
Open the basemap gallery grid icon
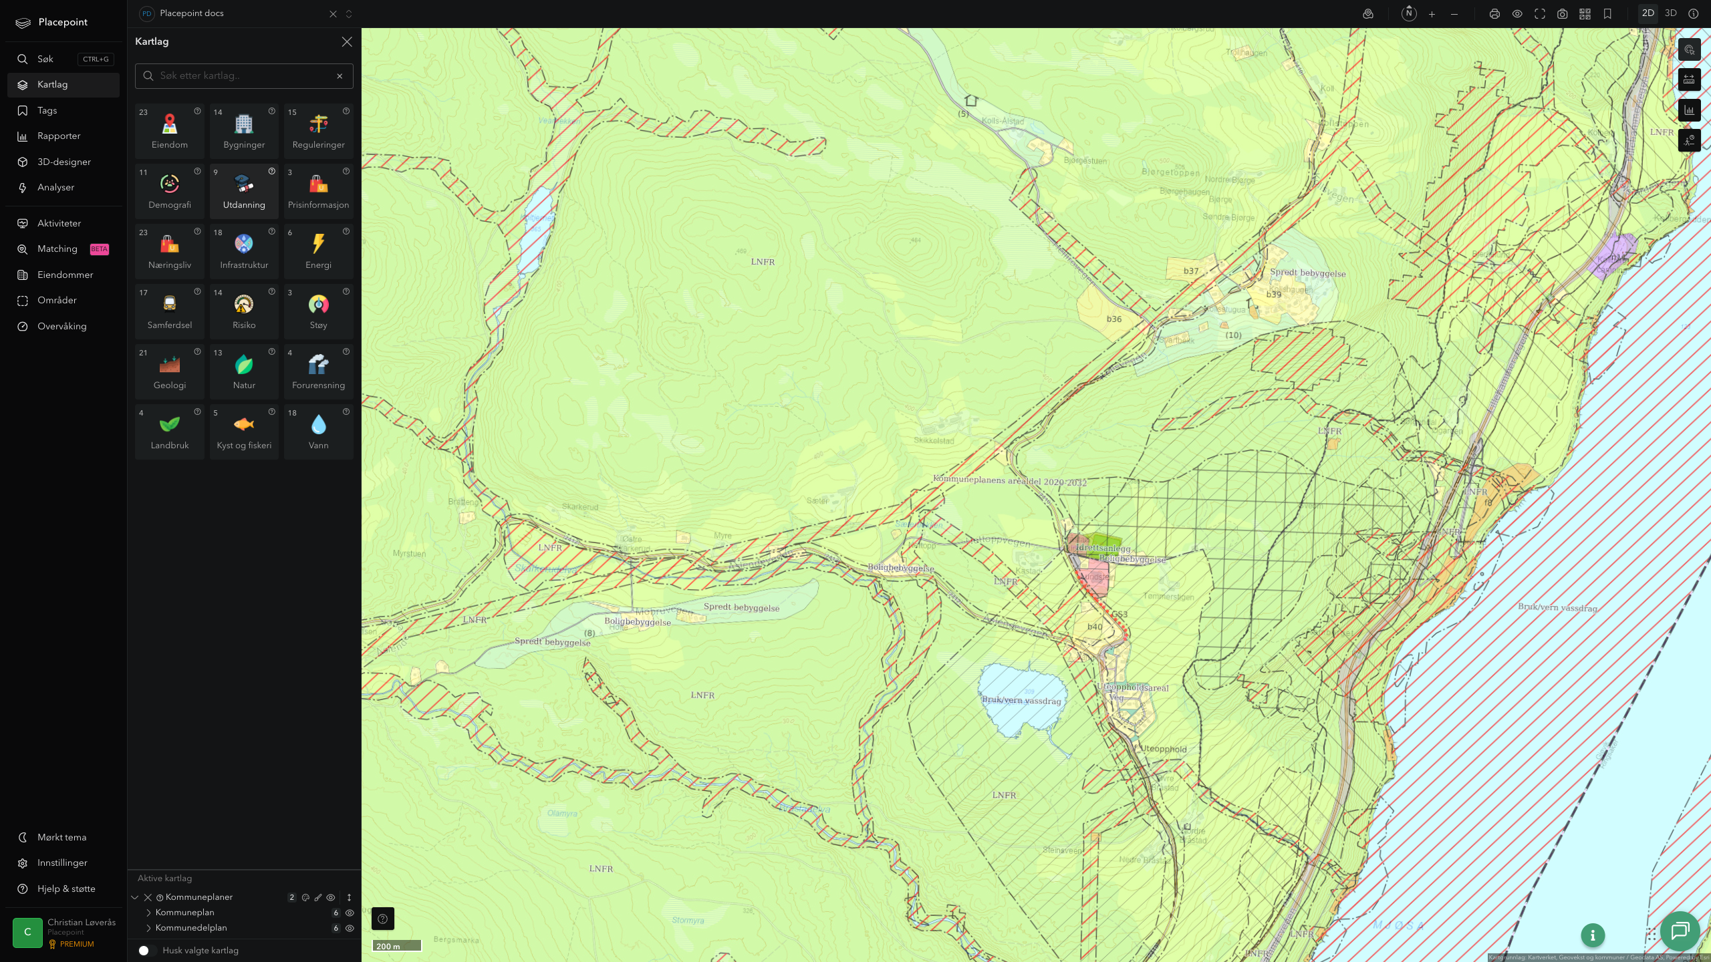pyautogui.click(x=1585, y=14)
